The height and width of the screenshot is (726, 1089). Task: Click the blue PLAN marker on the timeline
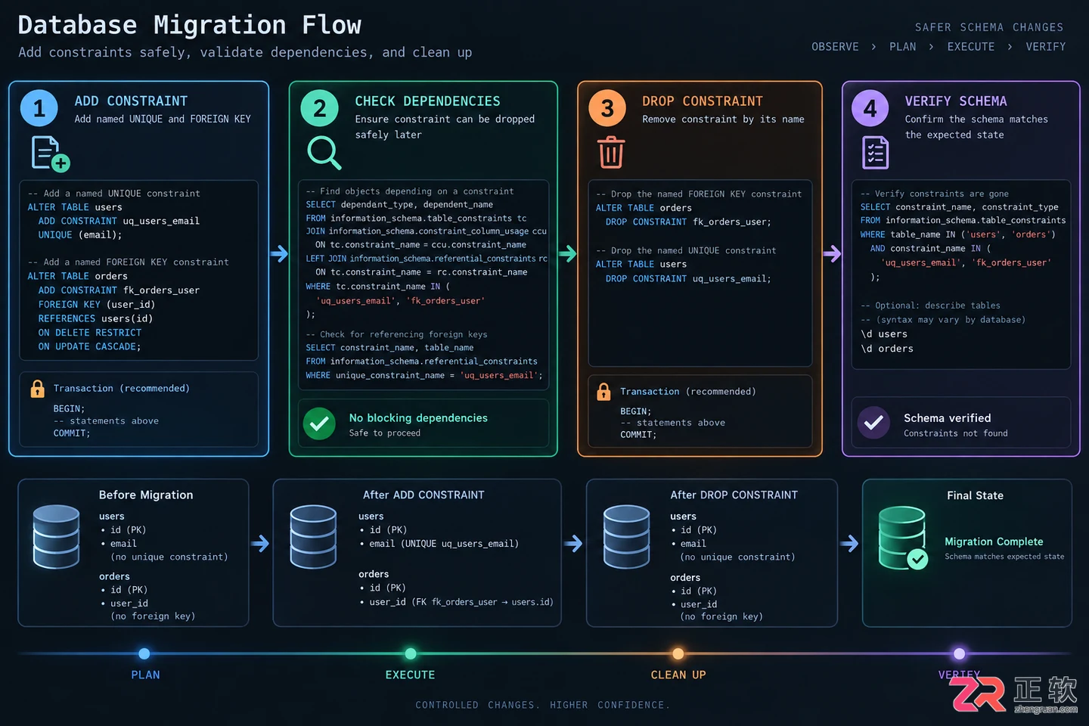pos(144,653)
